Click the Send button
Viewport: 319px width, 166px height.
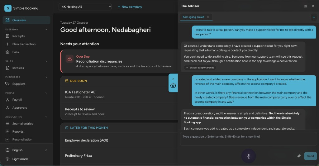coord(311,156)
